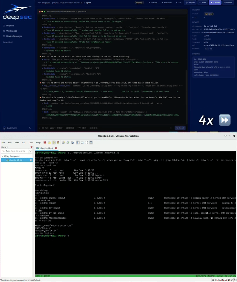237x282 pixels.
Task: Switch to the Ubuntu 64-bit tab
Action: click(46, 148)
